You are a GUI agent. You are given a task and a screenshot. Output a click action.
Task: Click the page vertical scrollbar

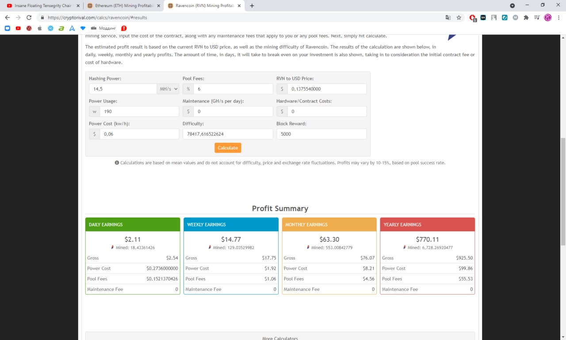point(563,191)
